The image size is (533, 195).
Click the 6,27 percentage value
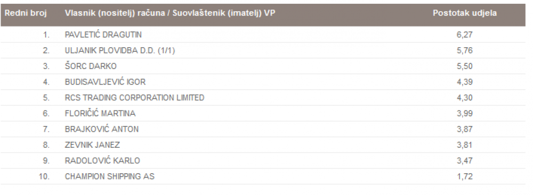pos(465,35)
